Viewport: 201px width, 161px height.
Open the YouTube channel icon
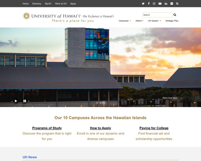coord(160,3)
